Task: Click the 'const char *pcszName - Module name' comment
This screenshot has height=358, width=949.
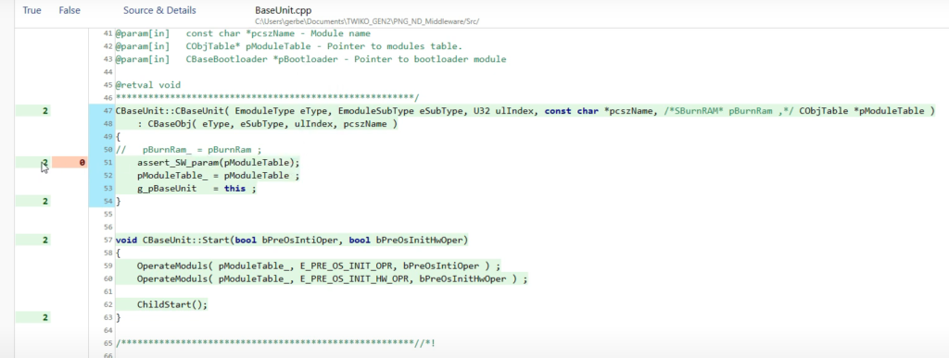Action: click(278, 34)
